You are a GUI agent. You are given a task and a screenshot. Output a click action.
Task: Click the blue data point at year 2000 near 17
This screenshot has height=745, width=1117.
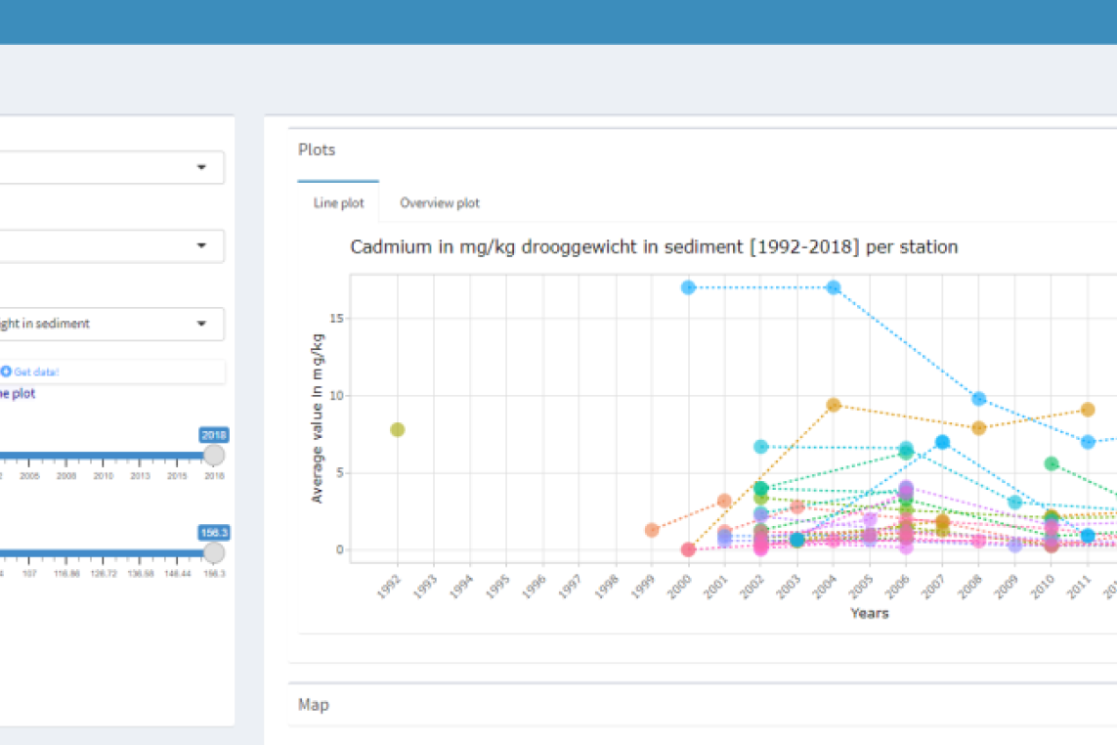pos(688,287)
